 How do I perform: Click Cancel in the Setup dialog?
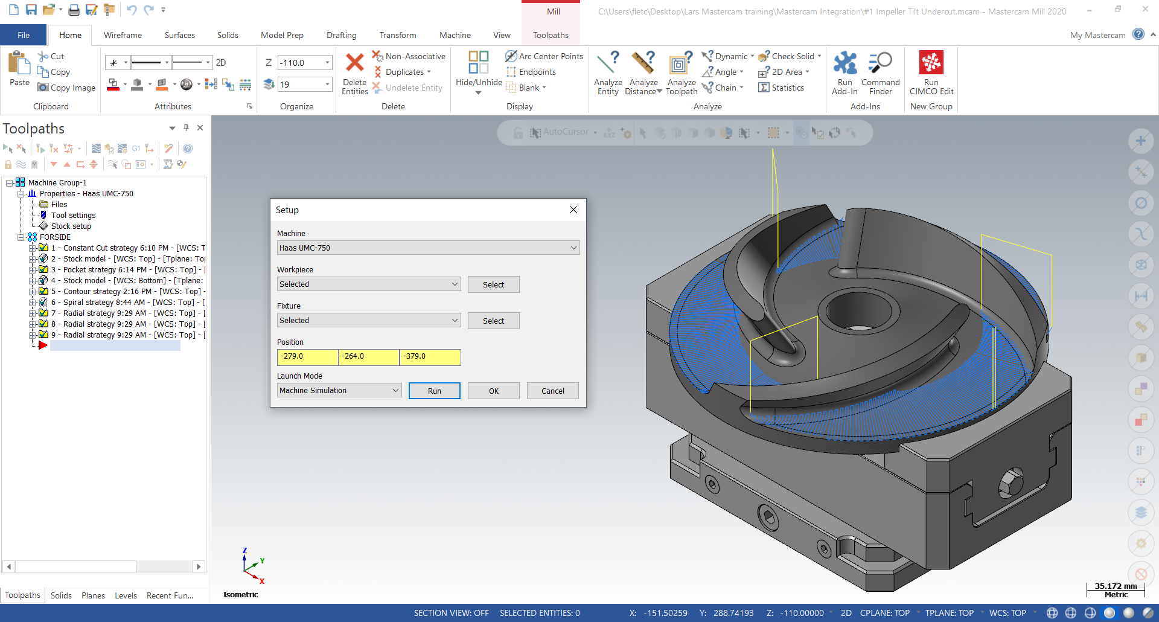[553, 391]
